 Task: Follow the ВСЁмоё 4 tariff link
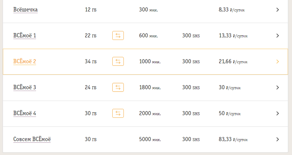(x=25, y=113)
